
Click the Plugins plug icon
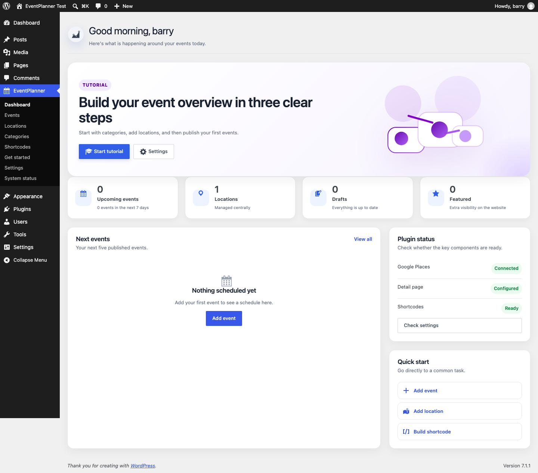(7, 209)
